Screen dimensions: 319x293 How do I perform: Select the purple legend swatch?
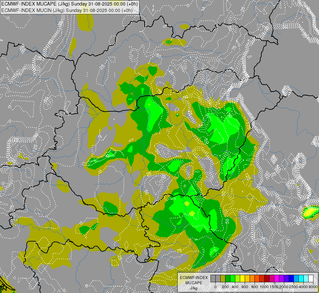282,278
